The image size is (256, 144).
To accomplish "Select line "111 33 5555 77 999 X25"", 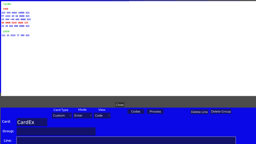I will (15, 35).
